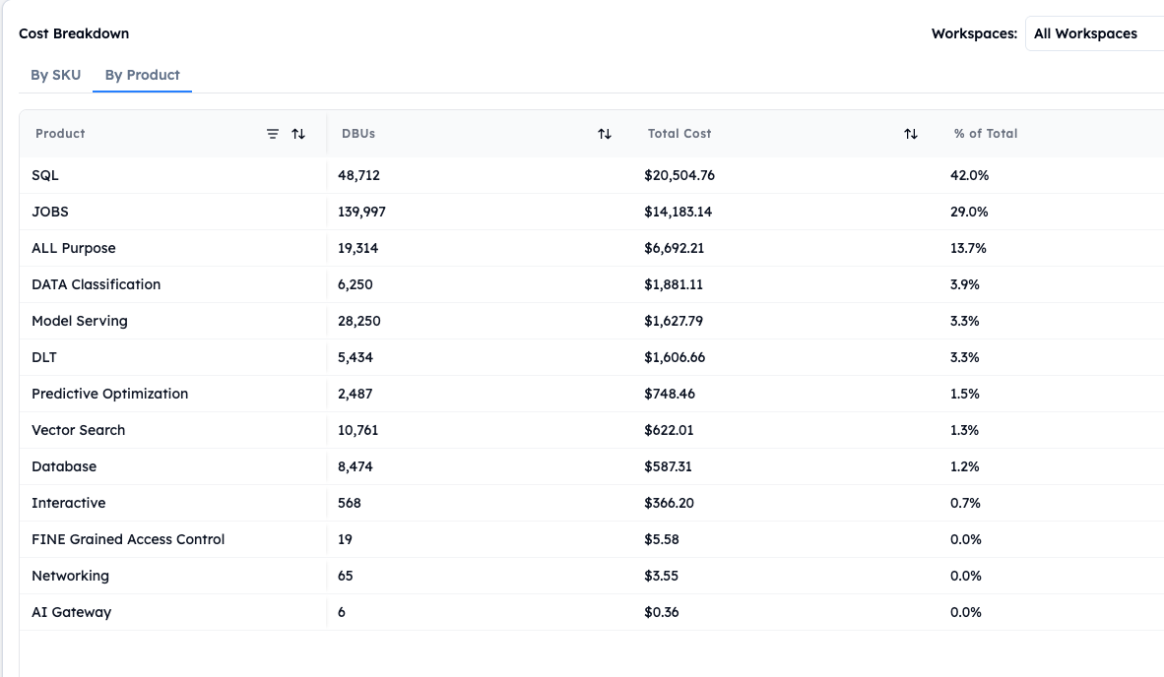Click the 568 DBUs value for Interactive

tap(349, 503)
